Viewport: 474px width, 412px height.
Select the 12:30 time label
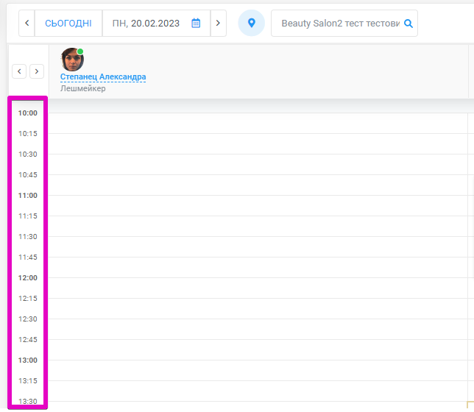pos(28,319)
